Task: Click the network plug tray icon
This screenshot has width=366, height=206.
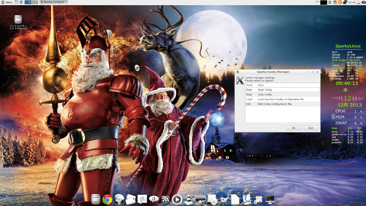Action: (x=318, y=2)
